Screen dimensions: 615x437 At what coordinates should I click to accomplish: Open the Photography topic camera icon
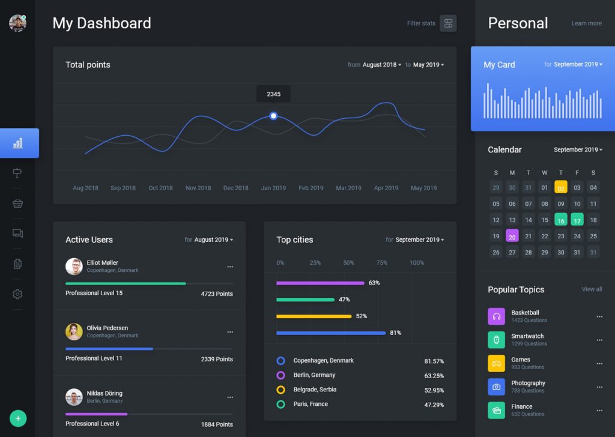click(496, 387)
